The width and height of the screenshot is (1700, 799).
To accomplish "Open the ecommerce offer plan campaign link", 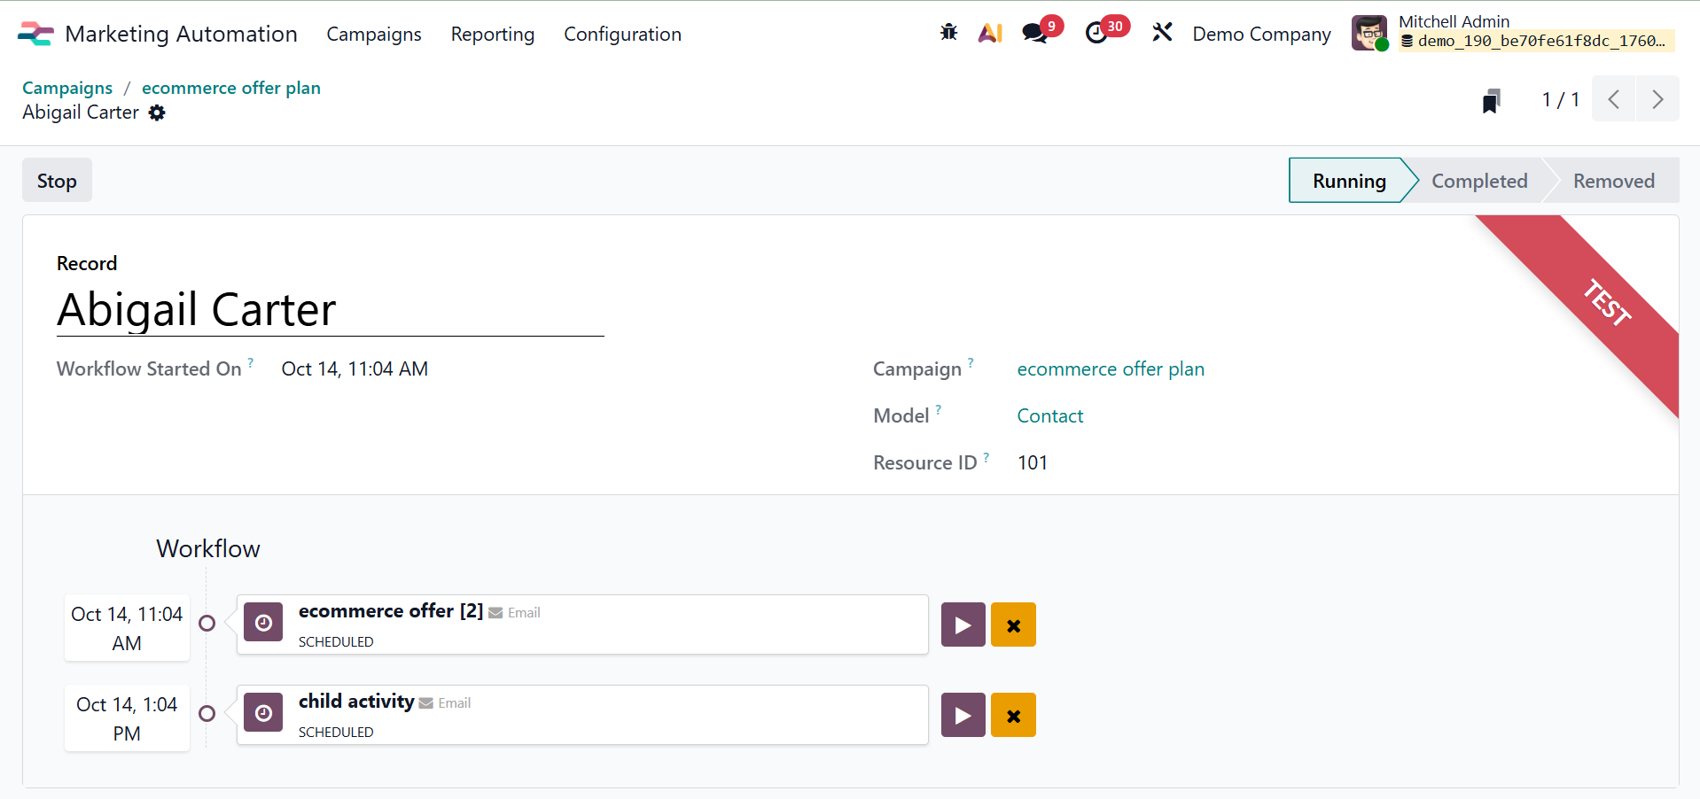I will pyautogui.click(x=1111, y=369).
